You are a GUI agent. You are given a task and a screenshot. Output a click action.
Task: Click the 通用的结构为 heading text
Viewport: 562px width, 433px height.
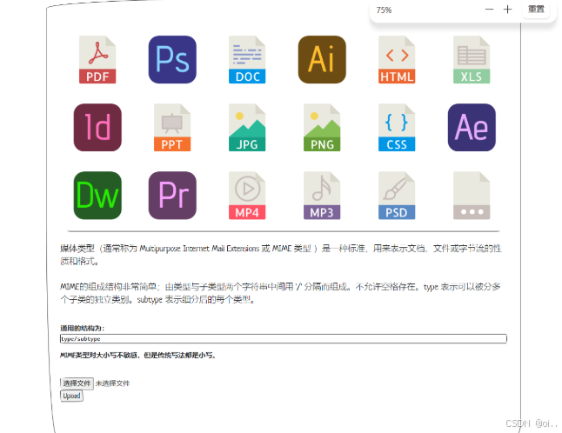(82, 328)
